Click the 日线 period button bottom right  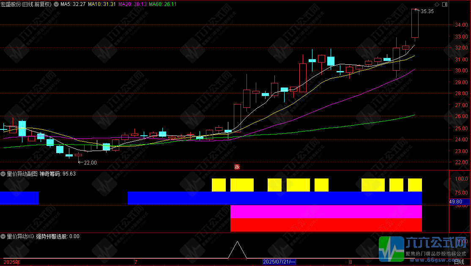point(459,262)
